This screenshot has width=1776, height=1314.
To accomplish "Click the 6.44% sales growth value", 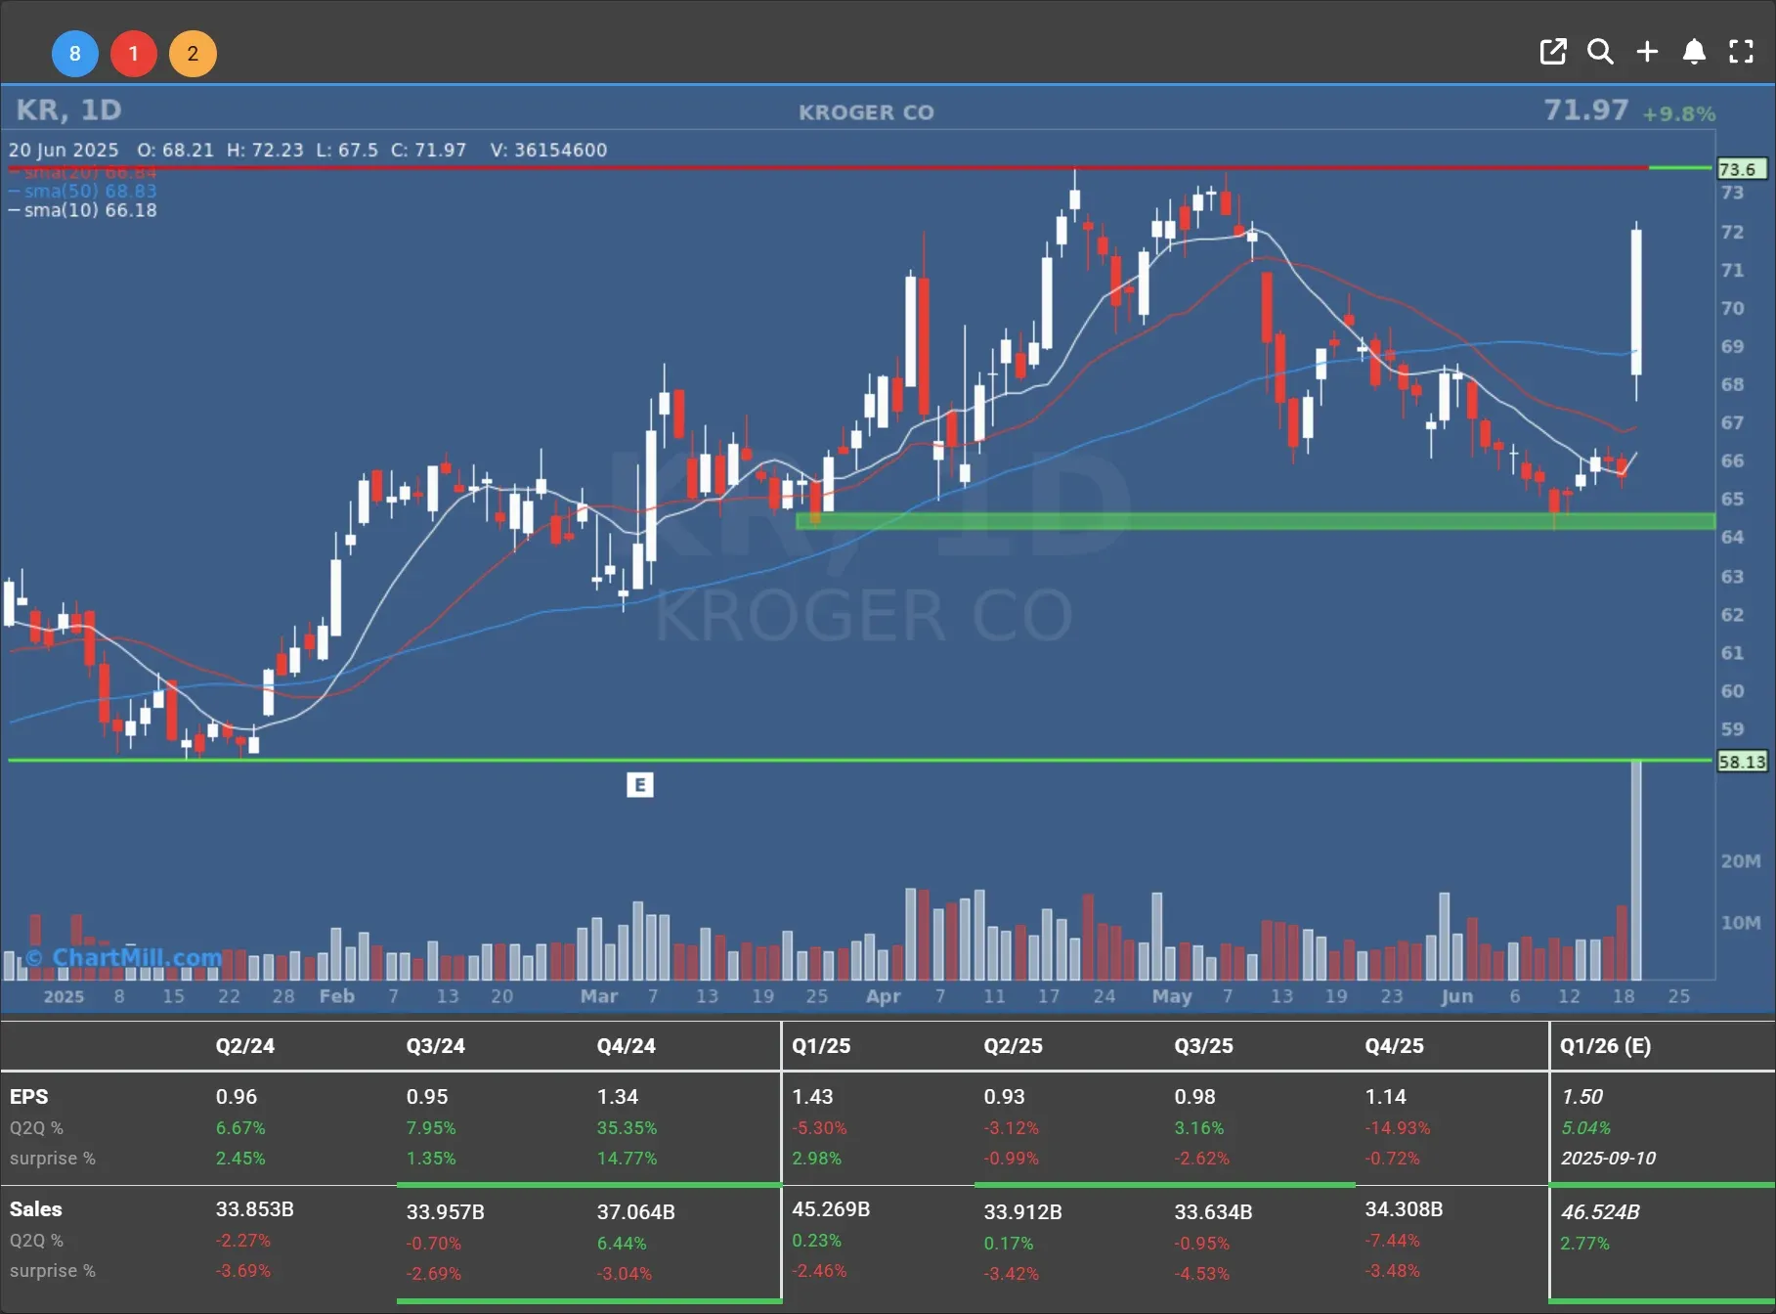I will [622, 1243].
